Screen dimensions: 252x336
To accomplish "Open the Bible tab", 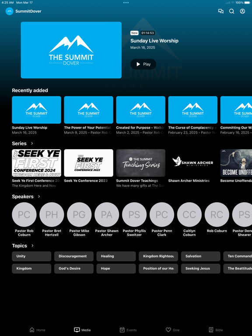I will [216, 330].
